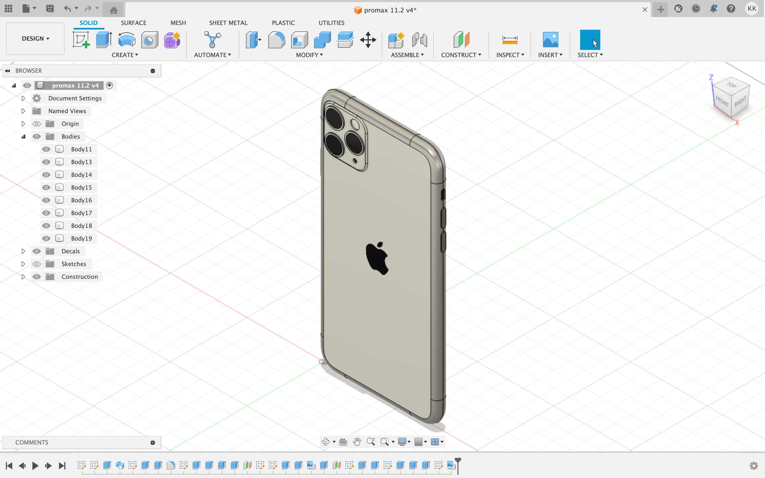Screen dimensions: 765x478
Task: Select the Offset Face tool
Action: click(345, 40)
